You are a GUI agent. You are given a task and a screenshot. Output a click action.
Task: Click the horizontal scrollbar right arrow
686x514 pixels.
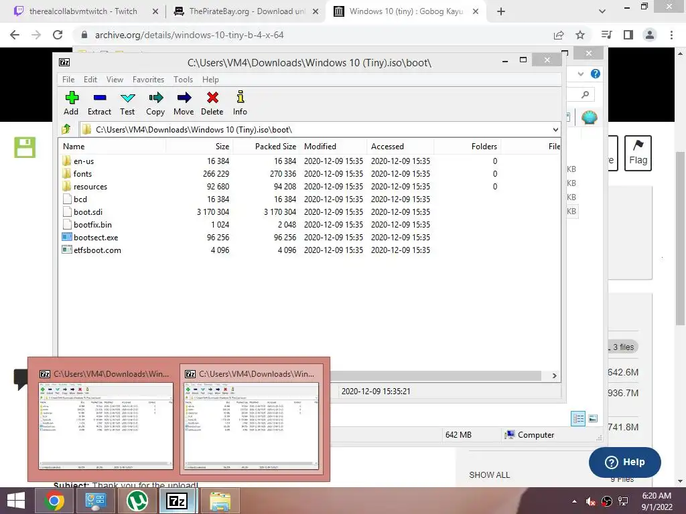(554, 376)
